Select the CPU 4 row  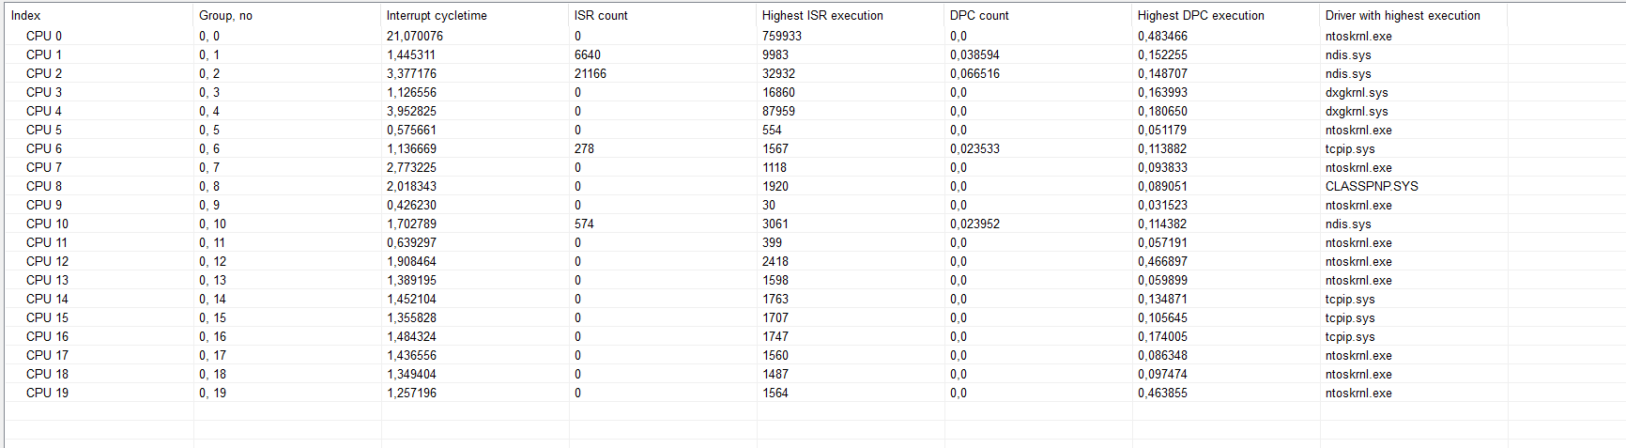coord(44,111)
